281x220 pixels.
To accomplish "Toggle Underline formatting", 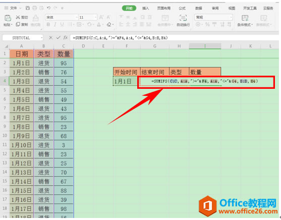I will [62, 24].
